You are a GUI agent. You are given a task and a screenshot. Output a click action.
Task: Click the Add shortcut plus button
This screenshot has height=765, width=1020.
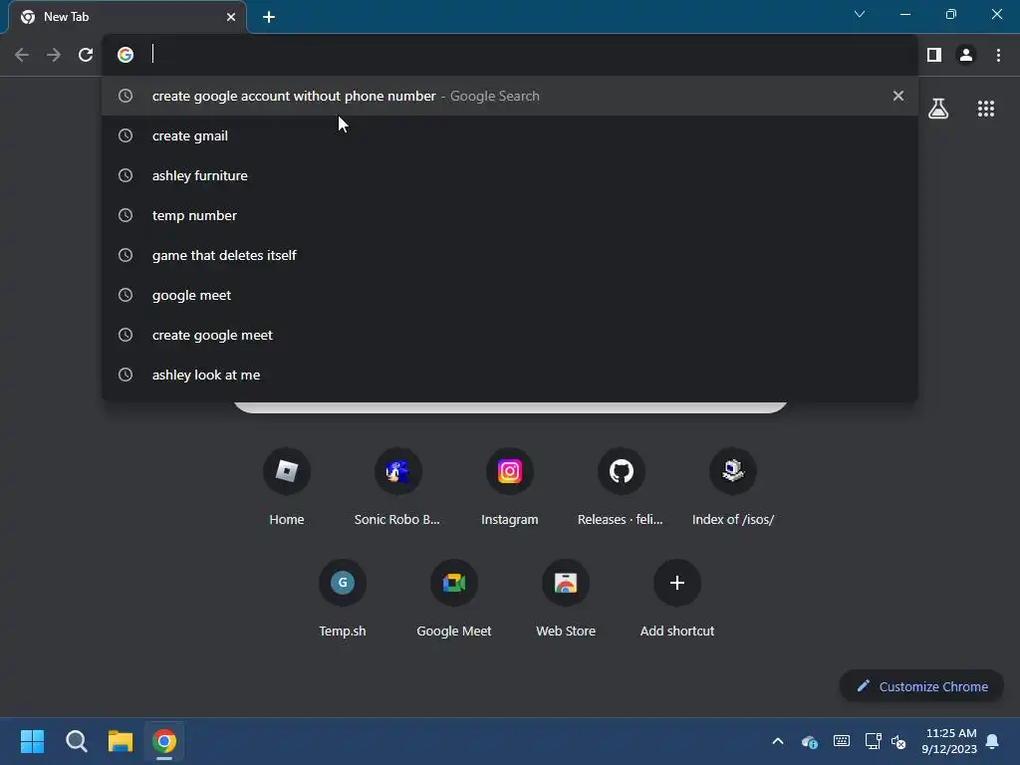point(677,583)
